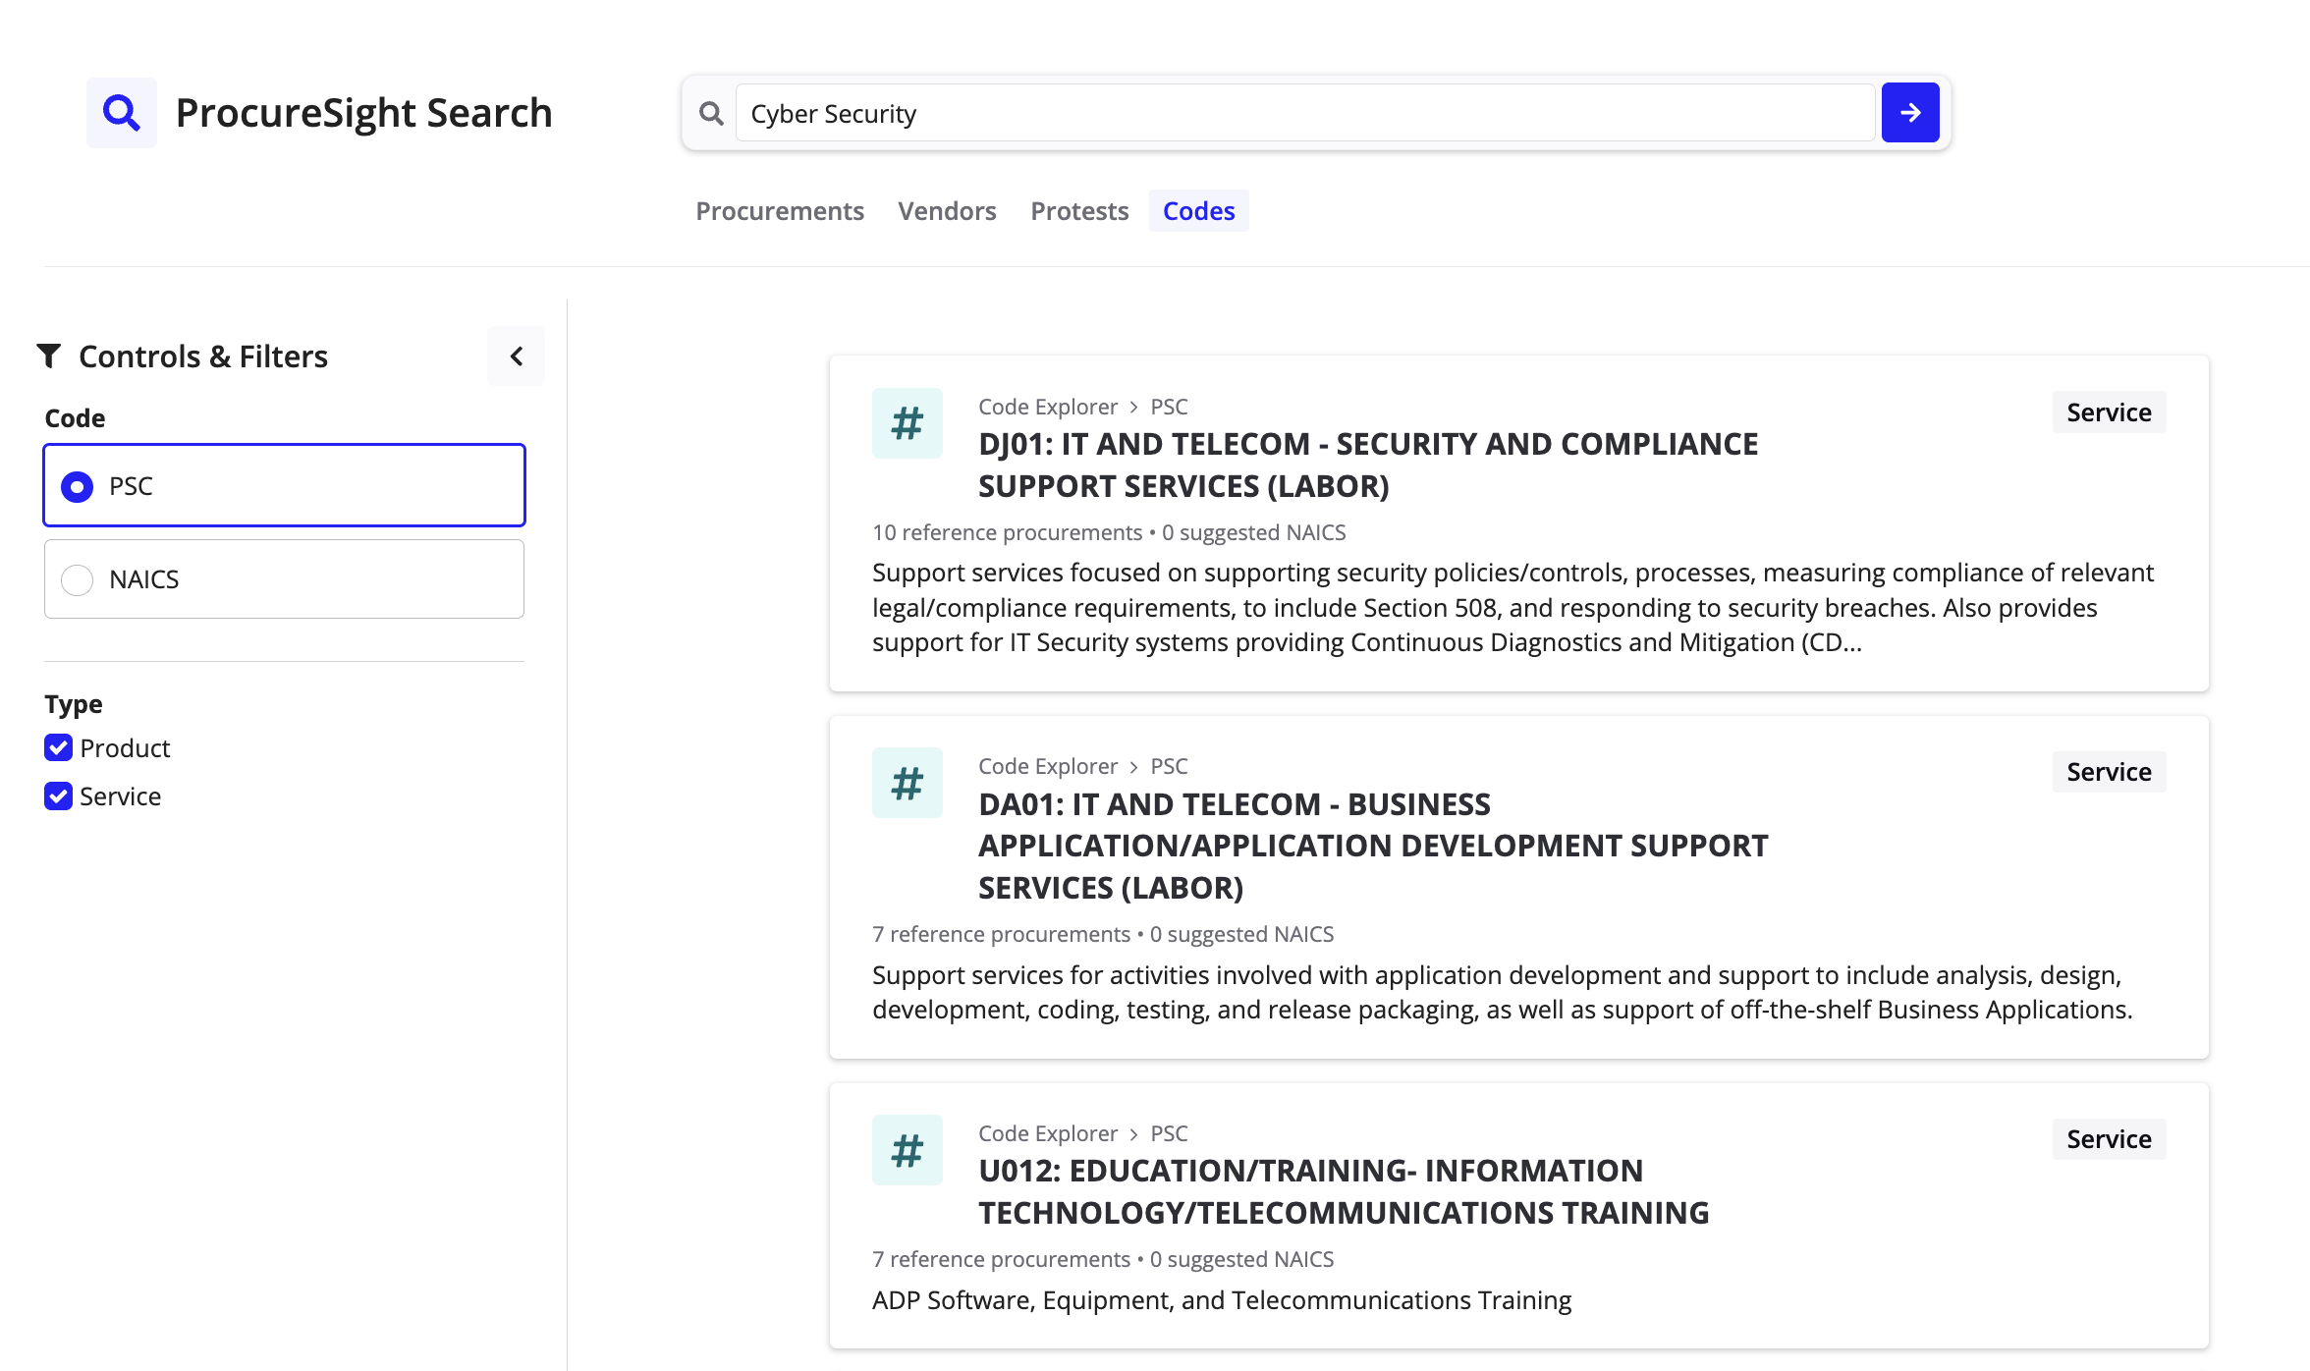Click Code Explorer breadcrumb in DJ01 card
The image size is (2310, 1371).
click(1048, 407)
